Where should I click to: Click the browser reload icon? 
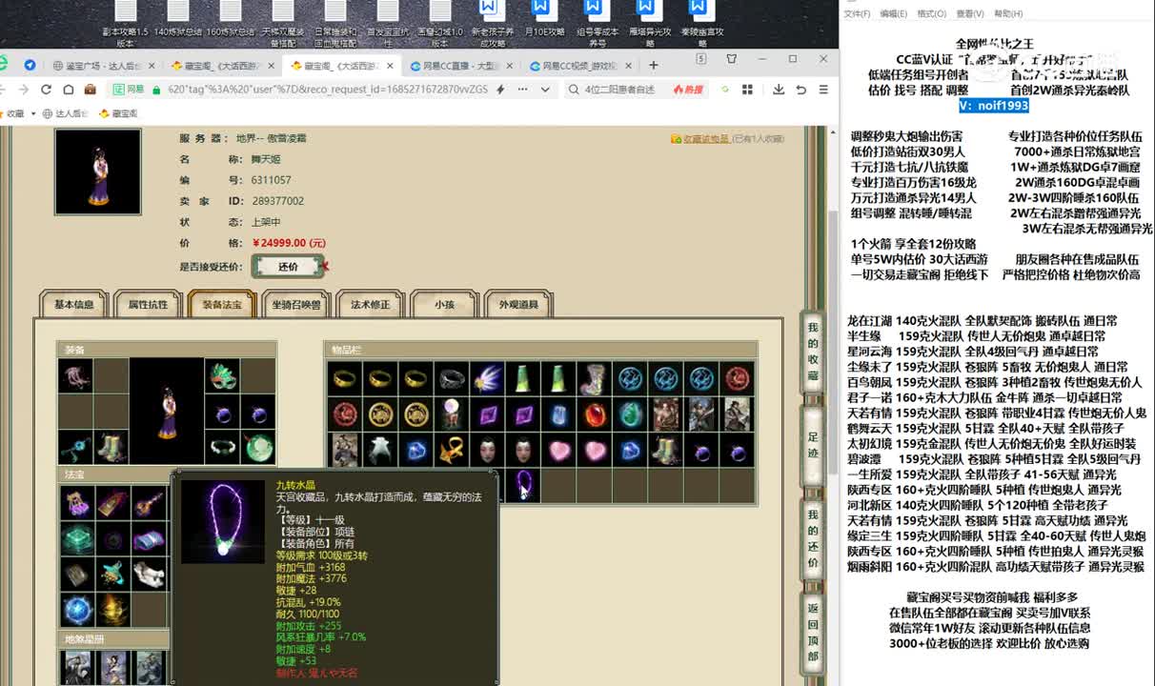tap(46, 90)
